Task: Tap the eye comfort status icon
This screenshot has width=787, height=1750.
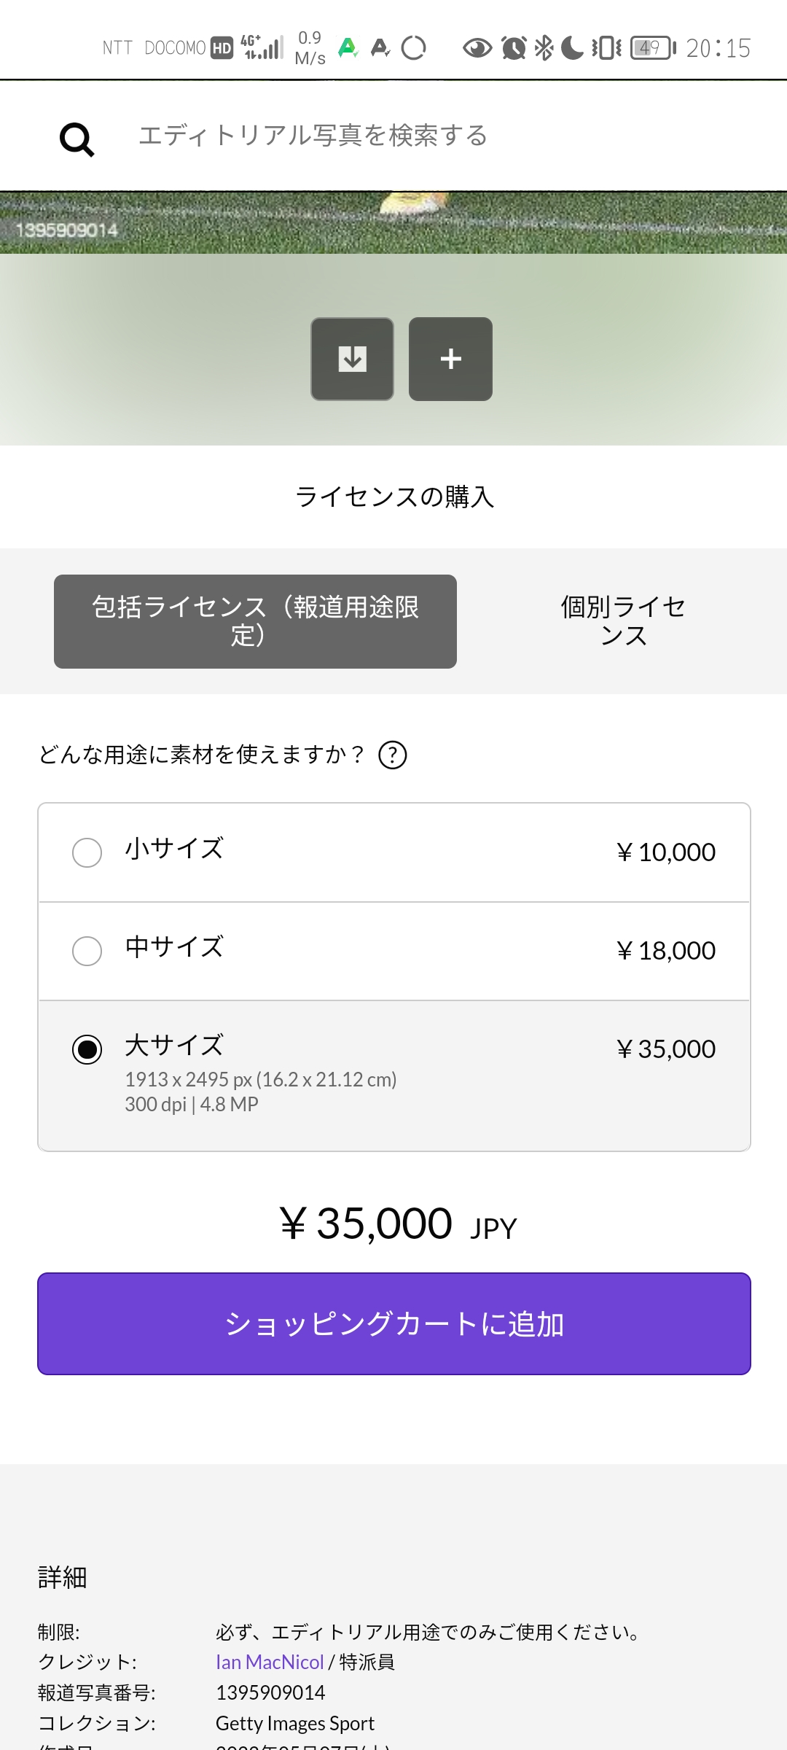Action: 477,48
